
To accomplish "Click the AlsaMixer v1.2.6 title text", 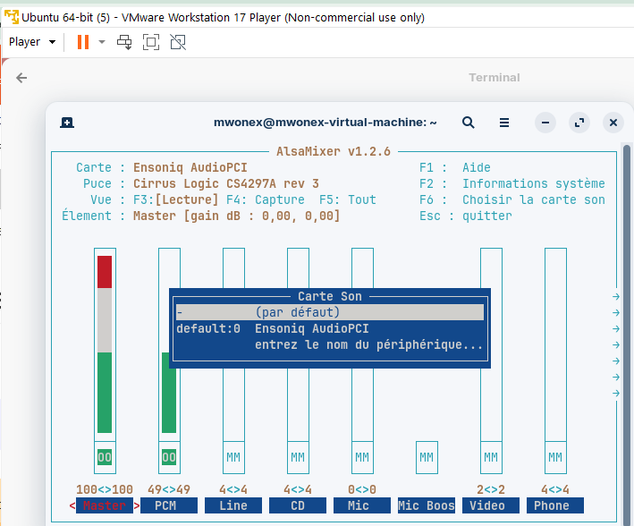I will click(334, 151).
